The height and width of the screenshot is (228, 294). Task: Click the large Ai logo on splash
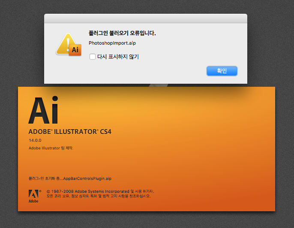pos(43,110)
